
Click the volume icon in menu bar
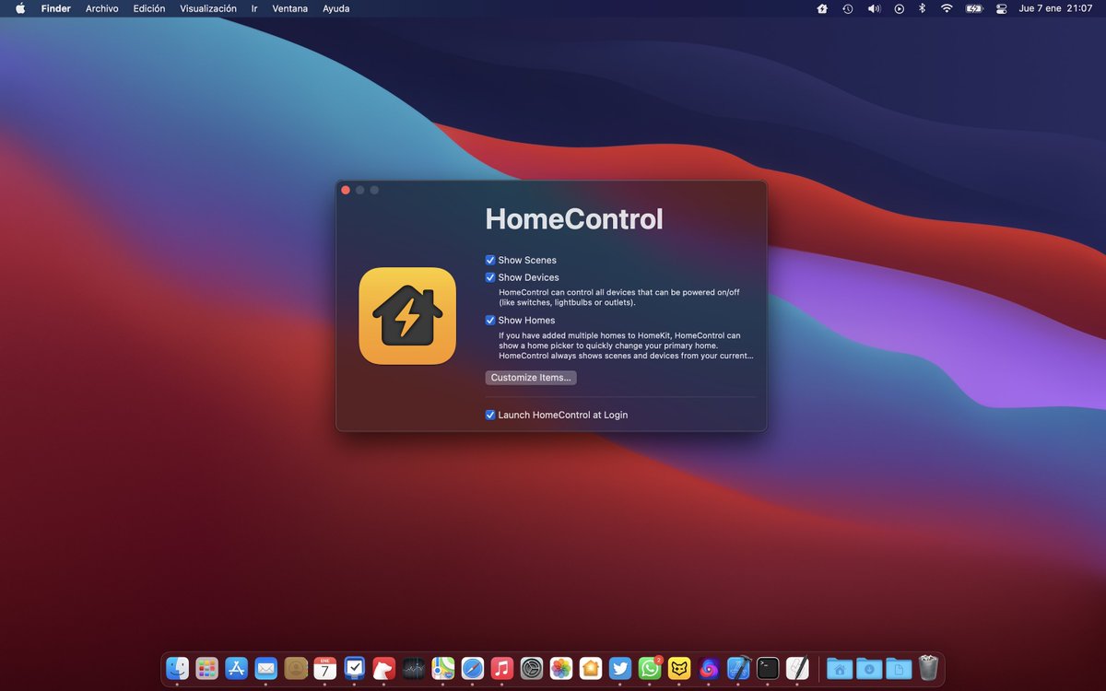(874, 8)
